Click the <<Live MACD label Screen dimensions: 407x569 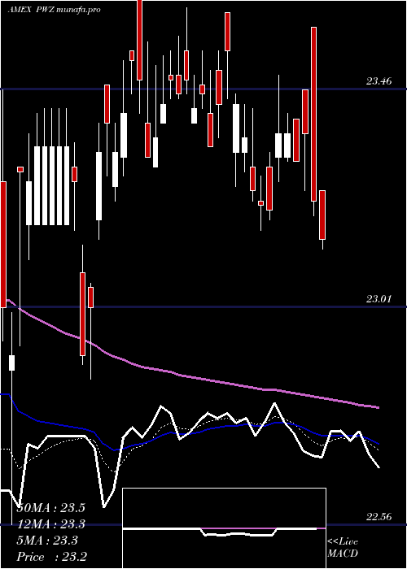pos(343,547)
